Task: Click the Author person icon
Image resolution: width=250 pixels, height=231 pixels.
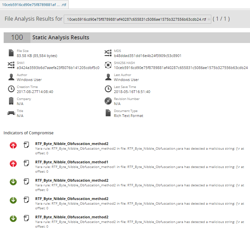Action: tap(11, 77)
